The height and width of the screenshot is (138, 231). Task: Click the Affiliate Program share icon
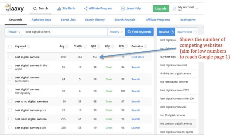coord(86,9)
